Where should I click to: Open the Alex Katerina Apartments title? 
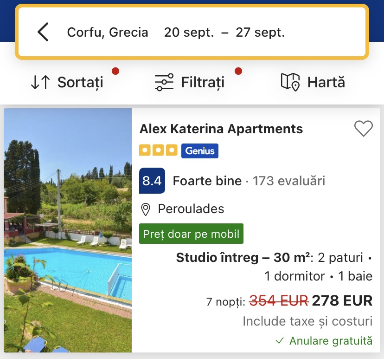click(x=221, y=129)
